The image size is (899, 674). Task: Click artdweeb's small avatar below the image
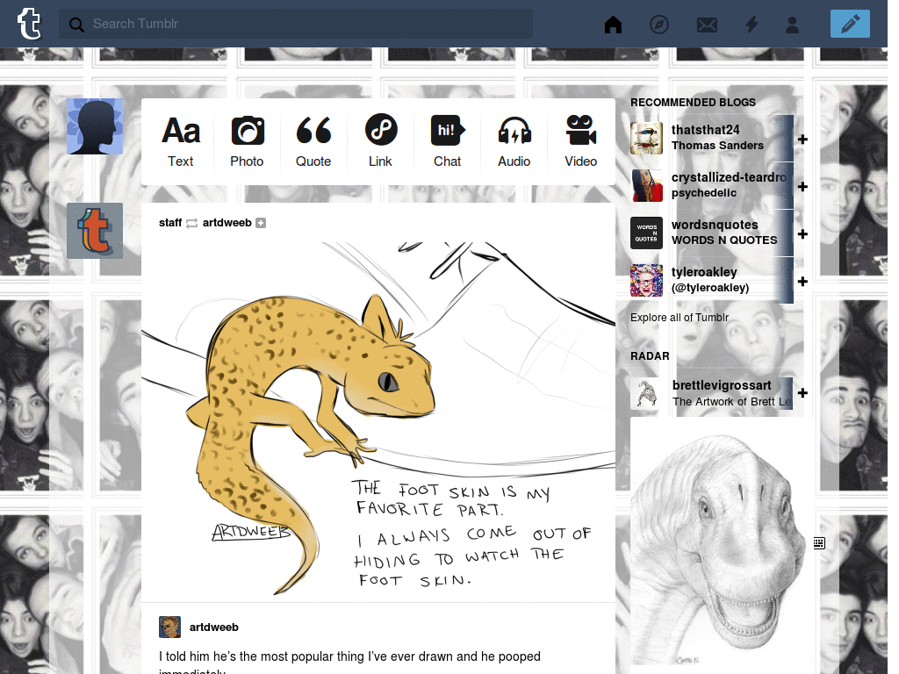coord(169,627)
